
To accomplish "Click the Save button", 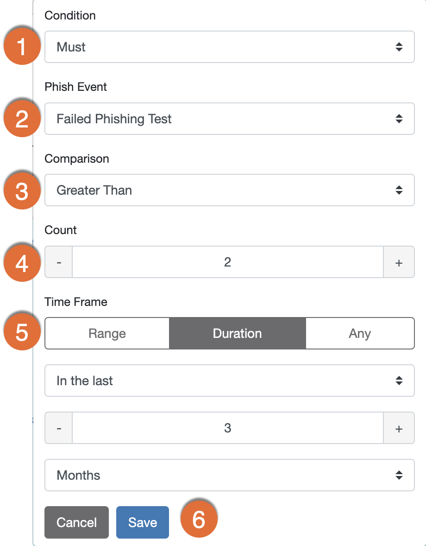I will 142,522.
